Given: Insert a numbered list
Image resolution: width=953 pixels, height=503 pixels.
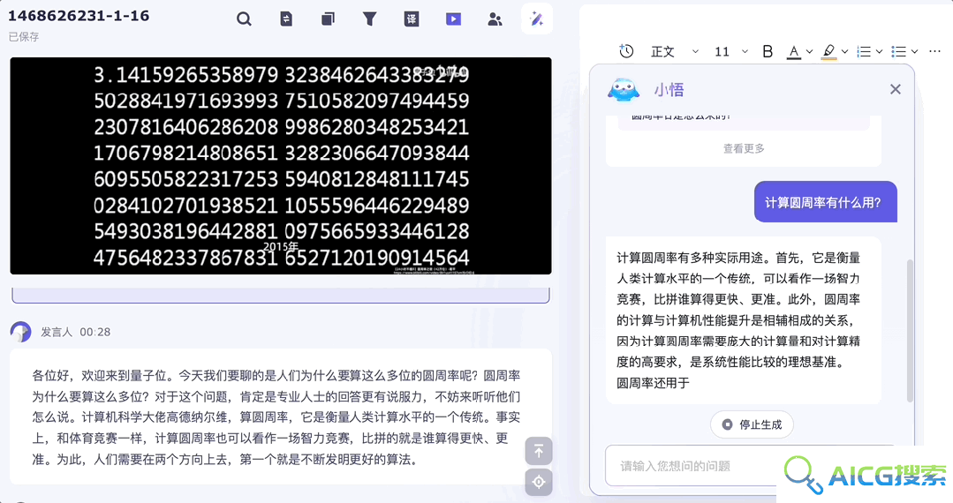Looking at the screenshot, I should [x=864, y=52].
